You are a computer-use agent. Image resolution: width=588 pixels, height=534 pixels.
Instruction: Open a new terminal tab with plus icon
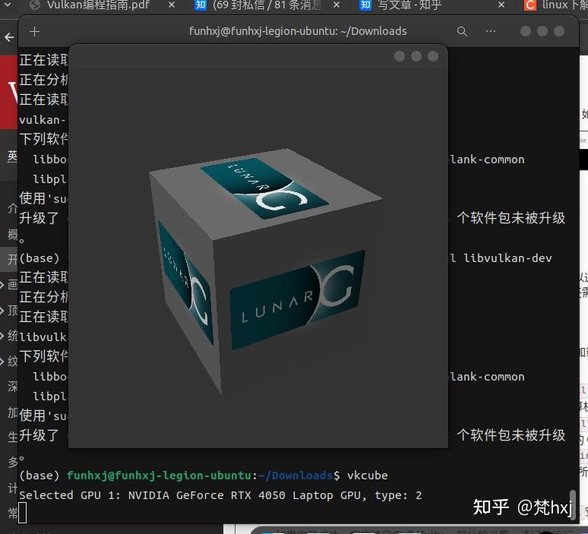click(x=34, y=31)
